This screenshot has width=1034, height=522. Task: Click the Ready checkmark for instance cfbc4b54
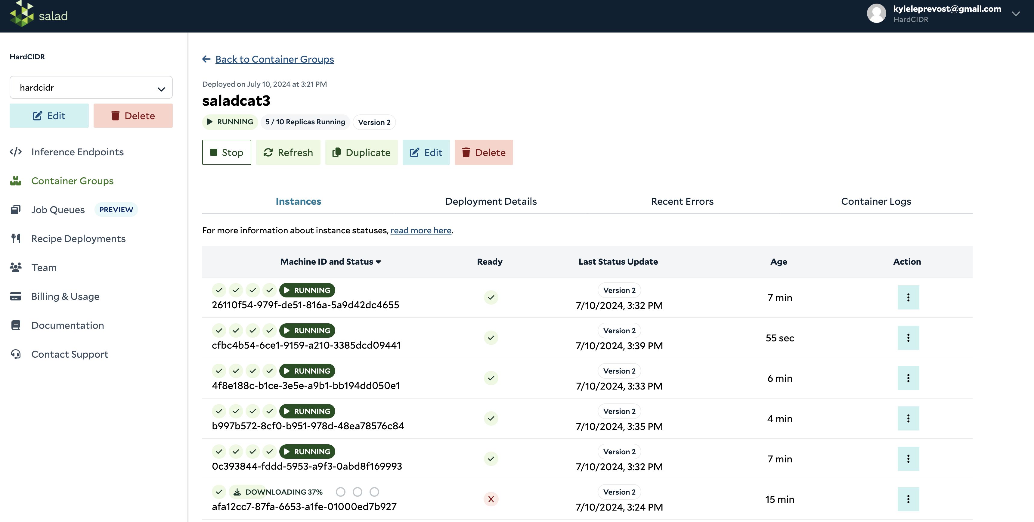(491, 338)
